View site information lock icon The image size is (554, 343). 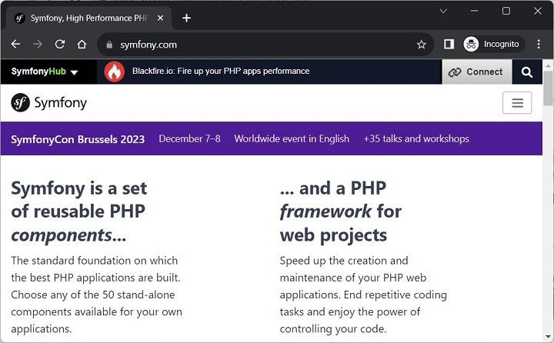(110, 45)
